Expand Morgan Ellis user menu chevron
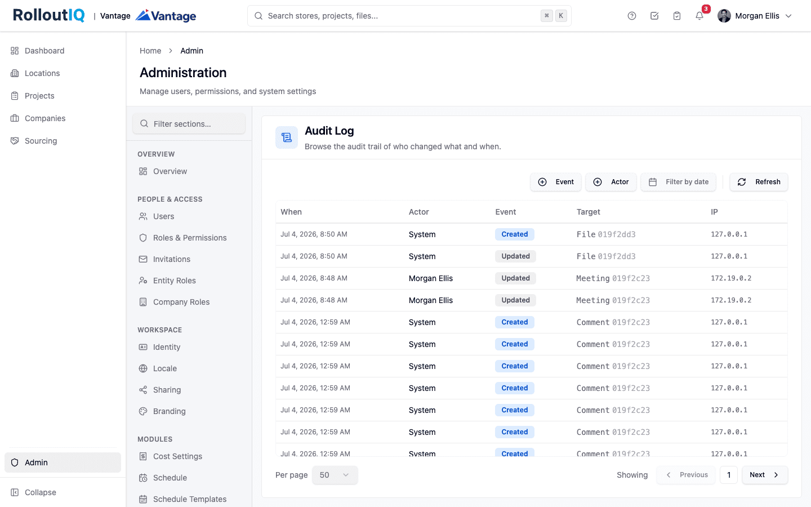This screenshot has height=507, width=811. [788, 16]
